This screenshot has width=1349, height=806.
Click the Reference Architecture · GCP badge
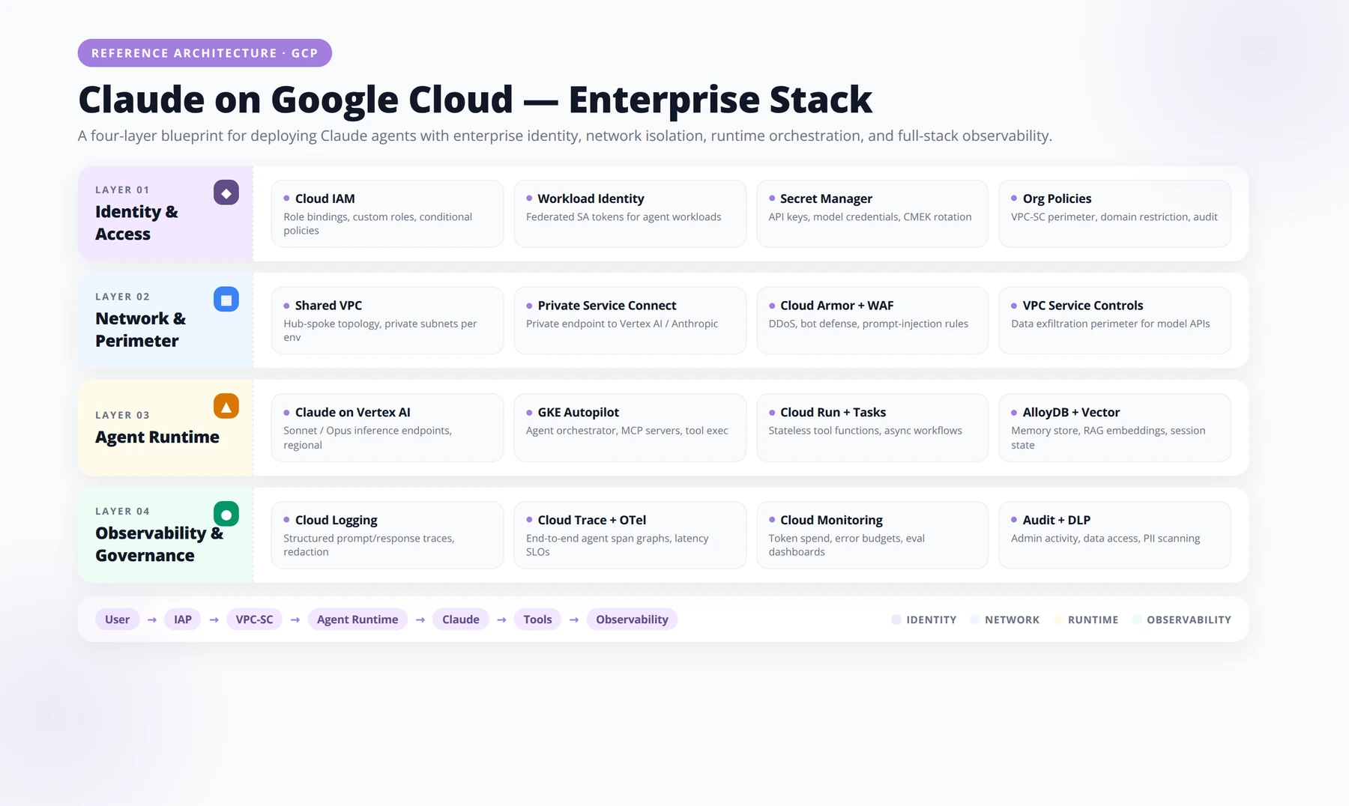tap(205, 53)
